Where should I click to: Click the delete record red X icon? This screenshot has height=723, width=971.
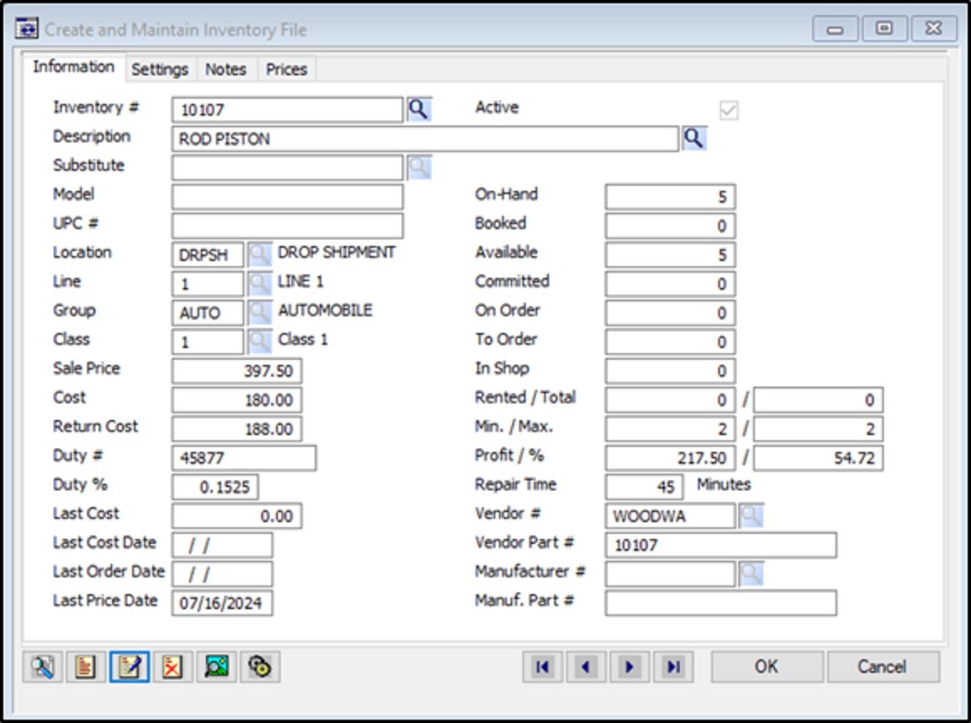[x=172, y=667]
